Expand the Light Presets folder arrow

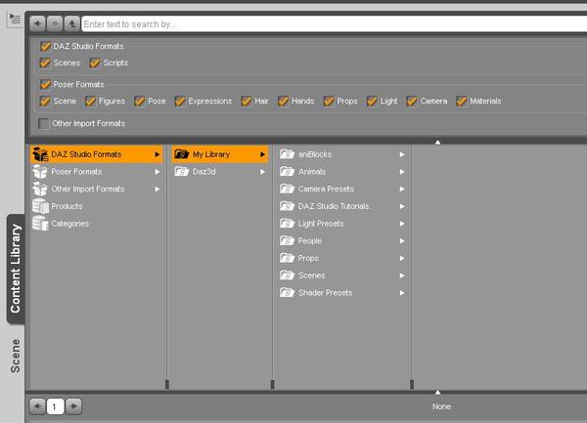[x=402, y=224]
